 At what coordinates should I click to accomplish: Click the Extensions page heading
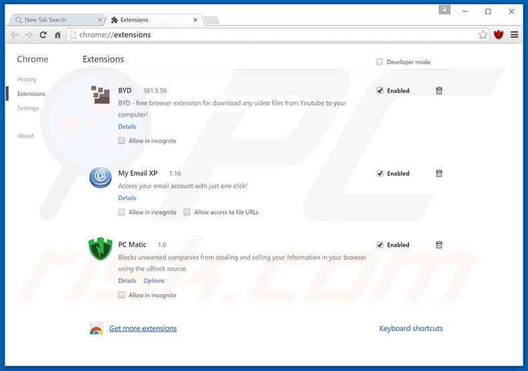[103, 59]
